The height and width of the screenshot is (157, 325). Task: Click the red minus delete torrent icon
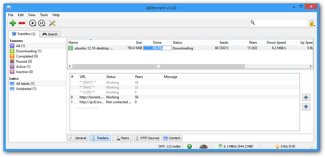pos(22,23)
